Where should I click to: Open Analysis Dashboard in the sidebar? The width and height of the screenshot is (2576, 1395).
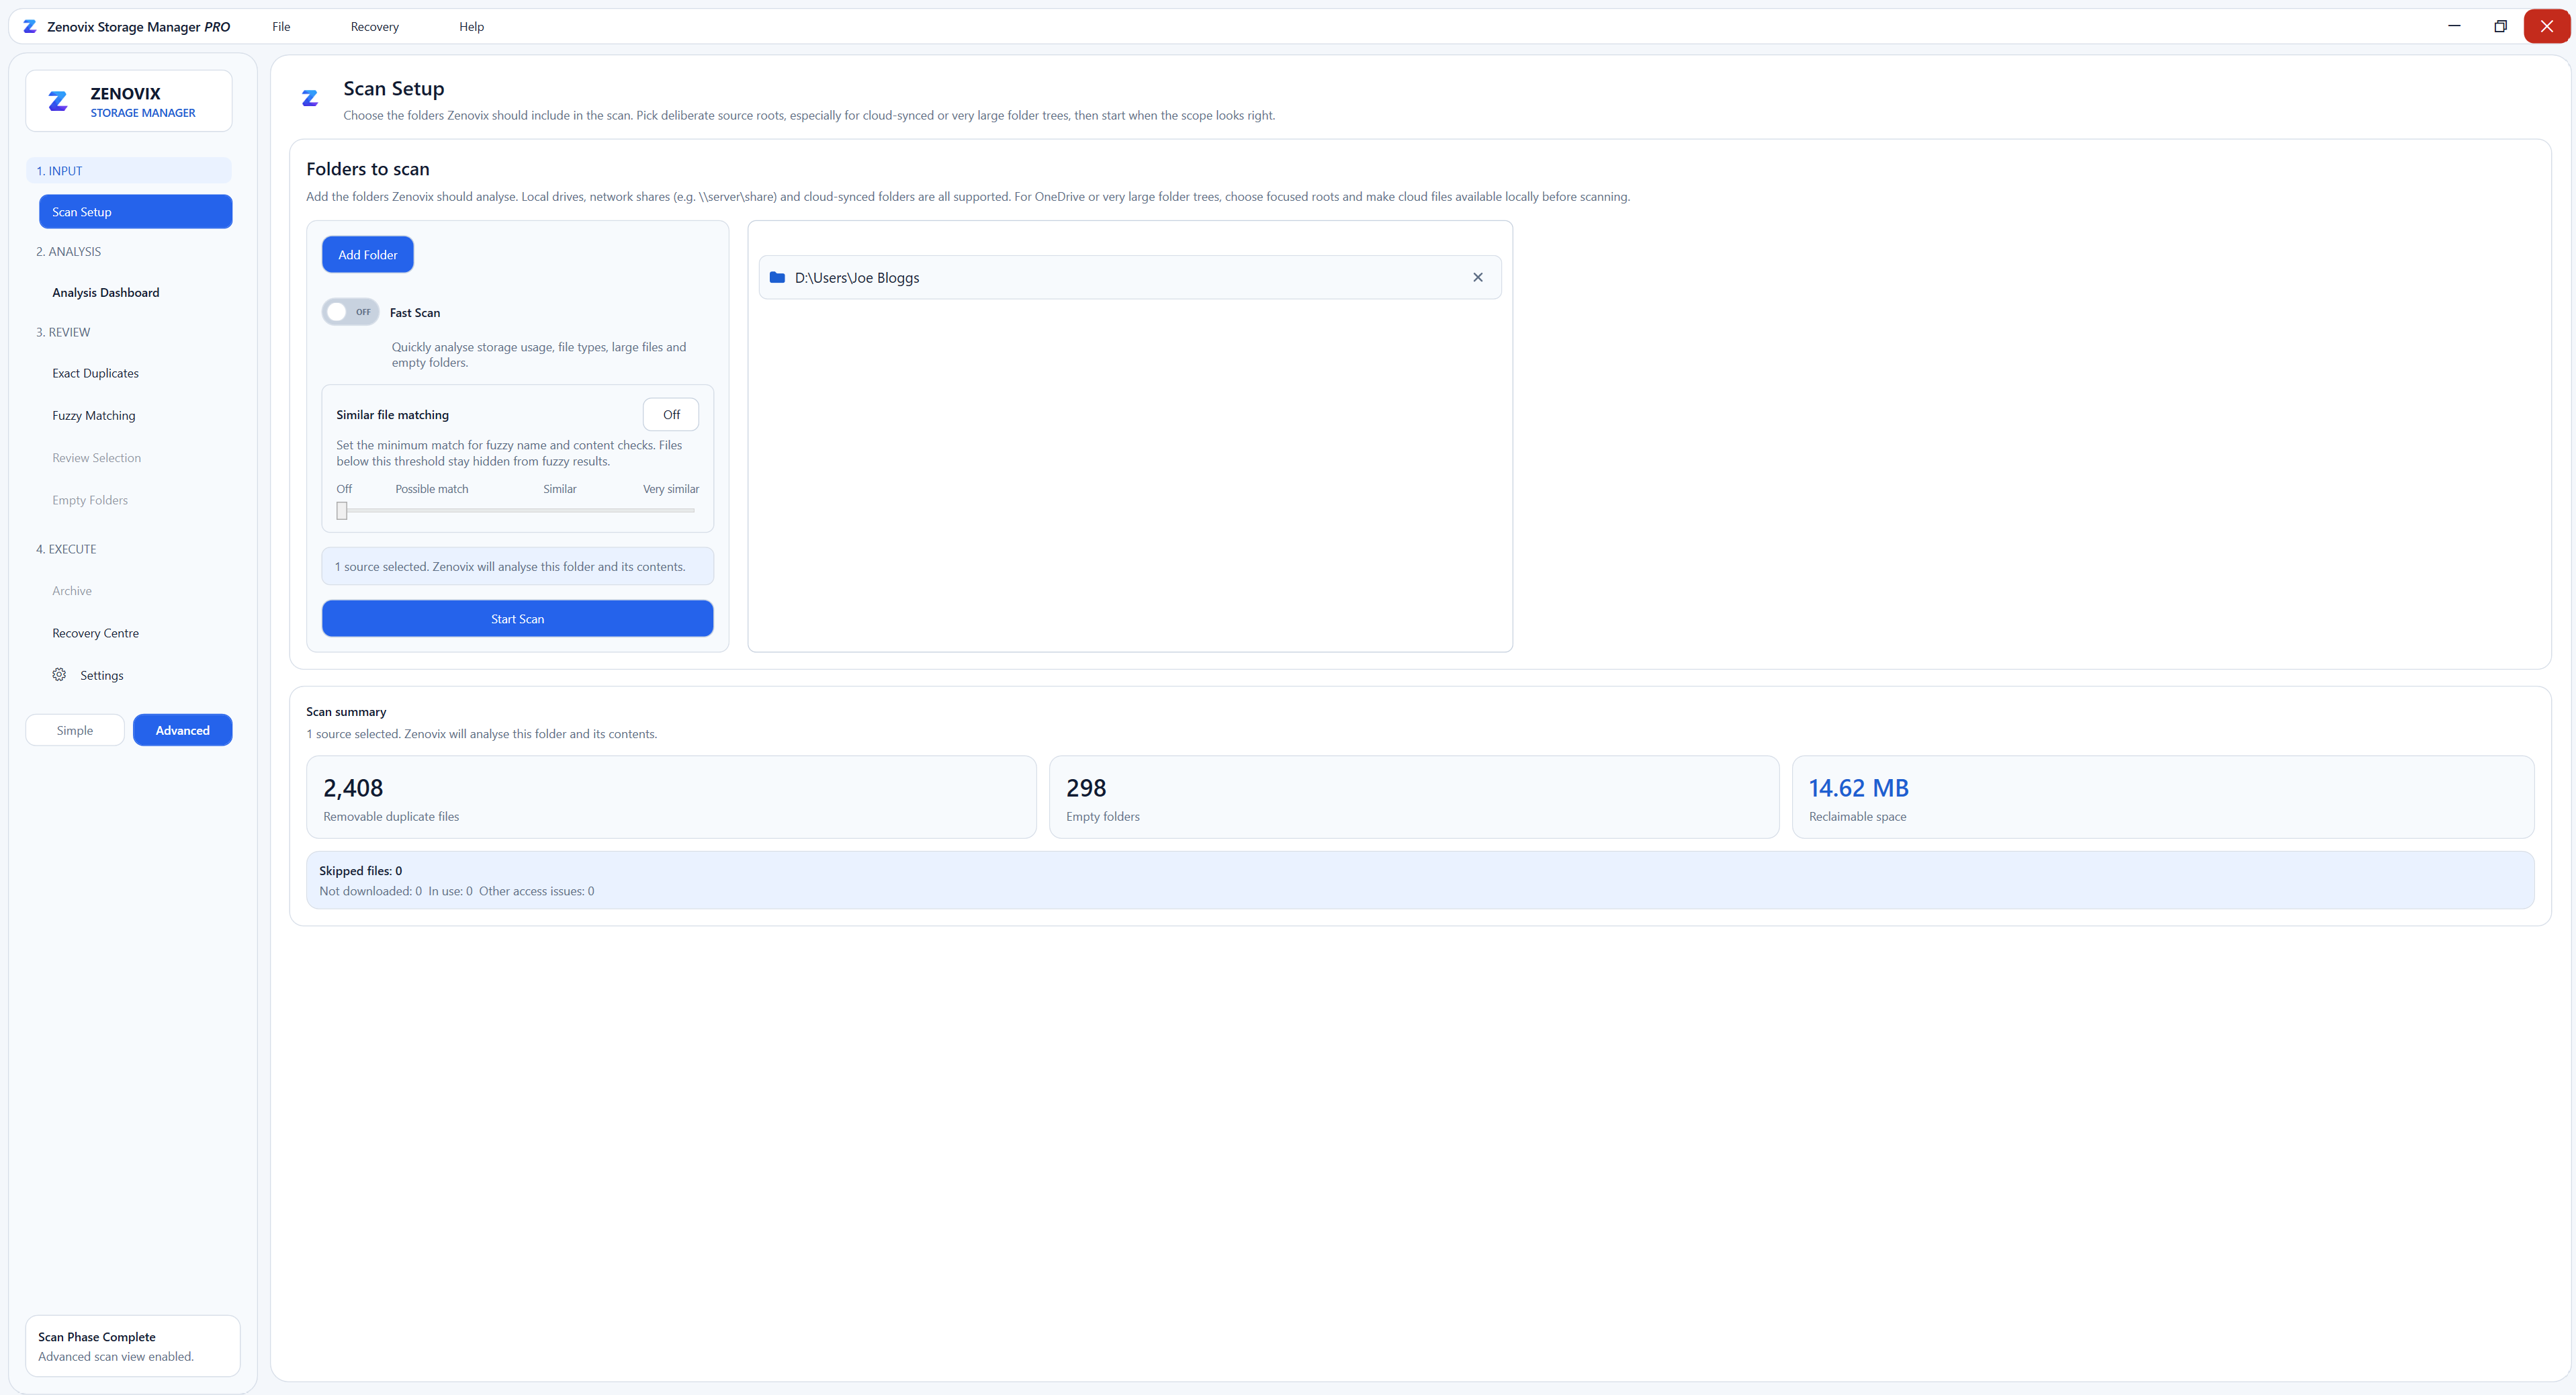[x=106, y=293]
